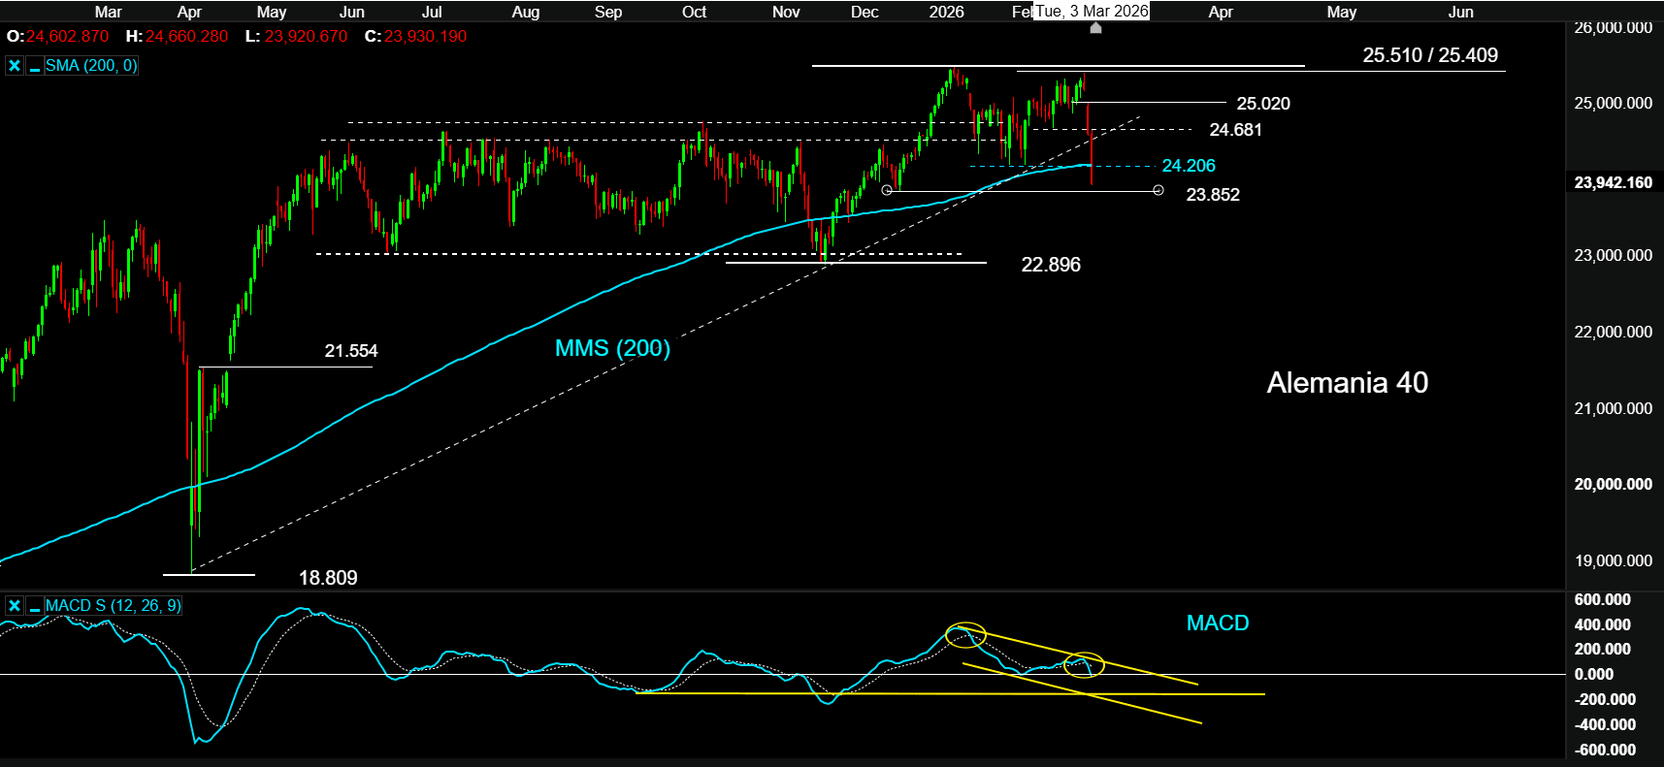
Task: Select the 22.896 support label
Action: 1050,265
